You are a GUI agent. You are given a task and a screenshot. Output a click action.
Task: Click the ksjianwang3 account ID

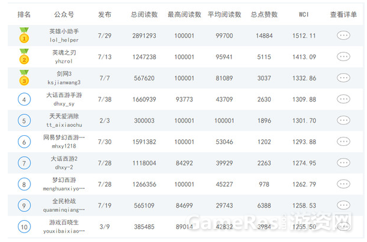pos(64,82)
